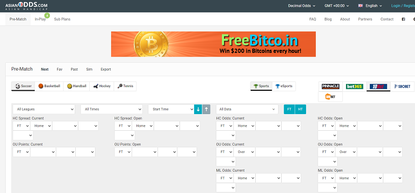The width and height of the screenshot is (415, 193).
Task: Switch to the Basketball sport filter
Action: [49, 86]
